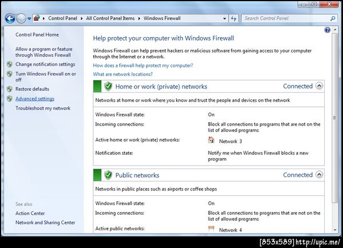Screen dimensions: 343x248
Task: Click scrollbar down arrow
Action: point(335,230)
